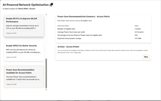This screenshot has width=161, height=101.
Task: Click the '113 hour(s)' value
Action: [x=139, y=32]
